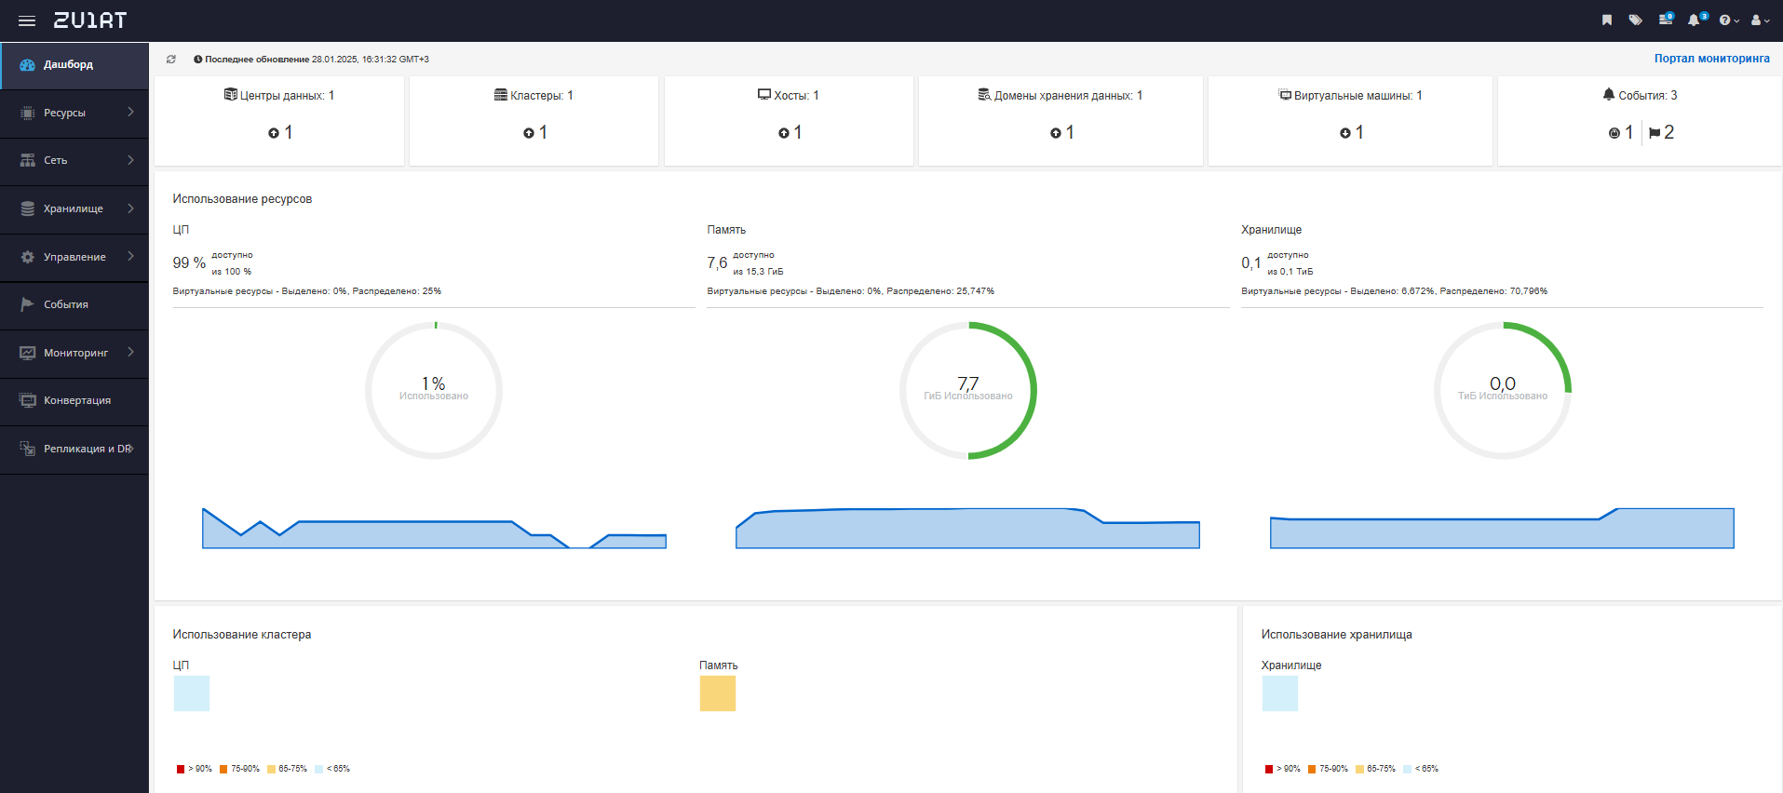Click the События flag icon
This screenshot has width=1783, height=793.
[28, 304]
